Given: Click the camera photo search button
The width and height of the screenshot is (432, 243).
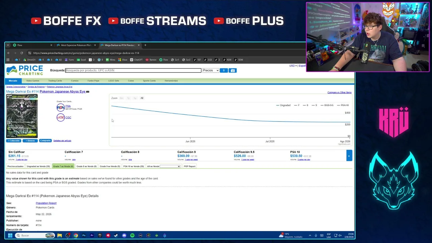Looking at the screenshot, I should point(233,70).
